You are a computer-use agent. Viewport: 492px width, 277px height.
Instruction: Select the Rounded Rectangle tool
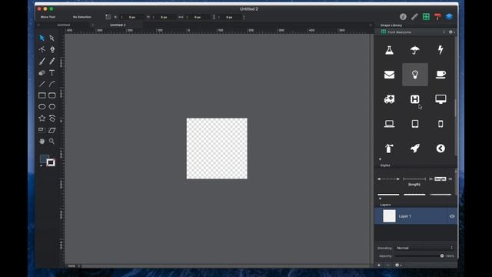coord(52,95)
